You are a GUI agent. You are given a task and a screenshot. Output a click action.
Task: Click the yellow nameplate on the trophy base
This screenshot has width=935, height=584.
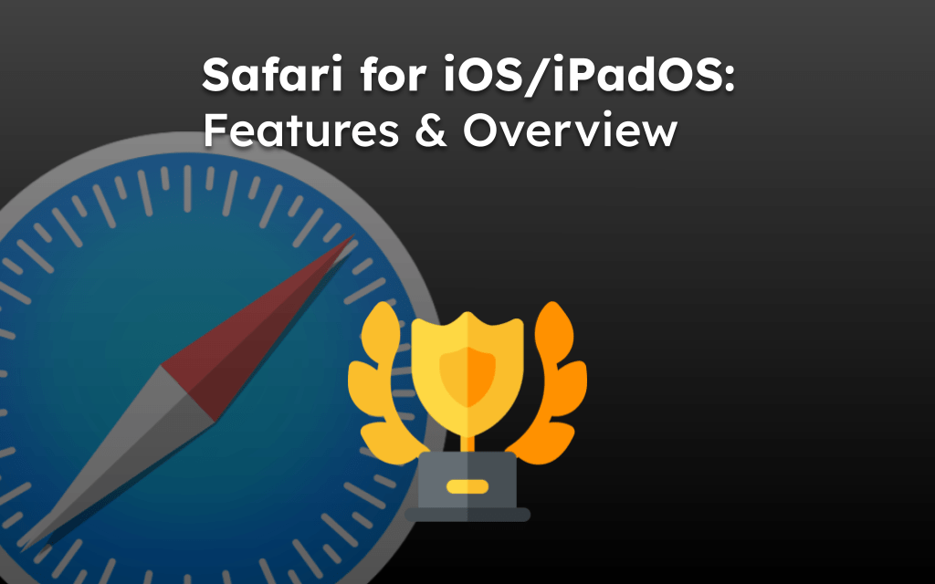coord(467,486)
